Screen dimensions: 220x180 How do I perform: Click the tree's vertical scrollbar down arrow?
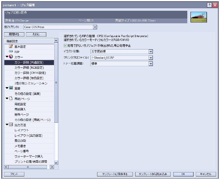[x=56, y=162]
